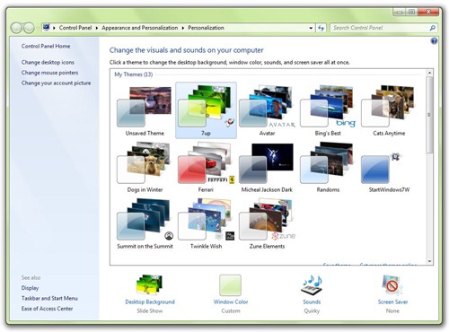Select the Bing's Best theme
Viewport: 449px width, 332px height.
328,110
